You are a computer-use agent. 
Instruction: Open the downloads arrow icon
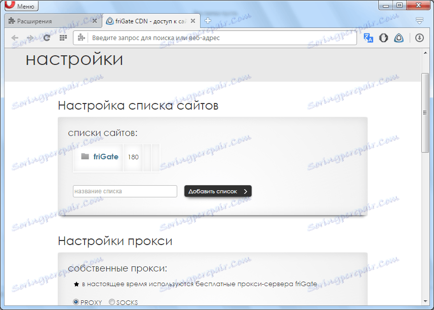click(419, 38)
